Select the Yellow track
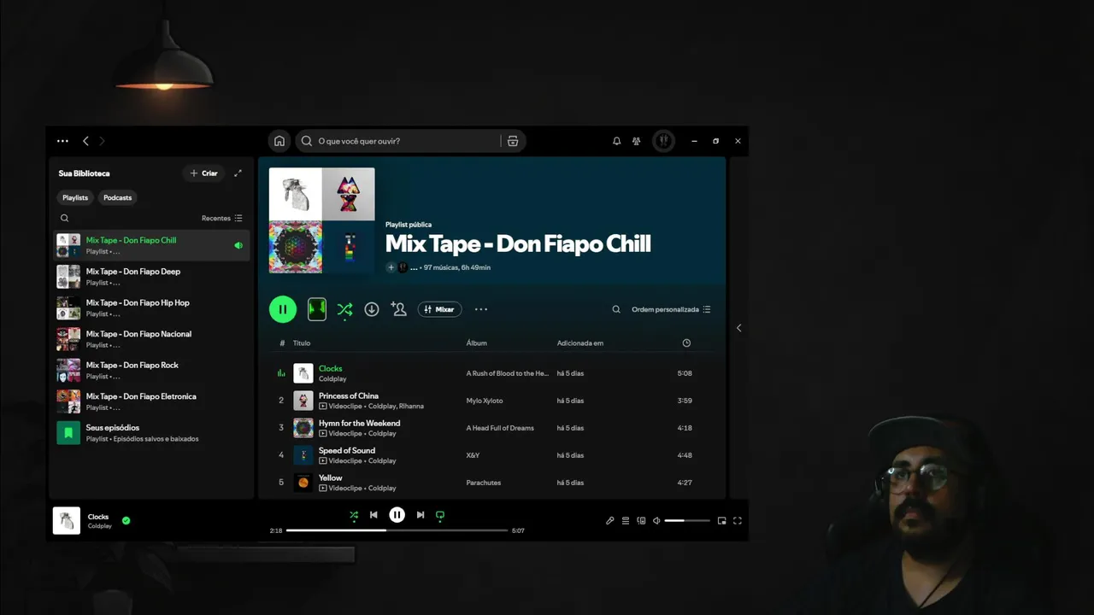This screenshot has width=1094, height=615. [492, 483]
